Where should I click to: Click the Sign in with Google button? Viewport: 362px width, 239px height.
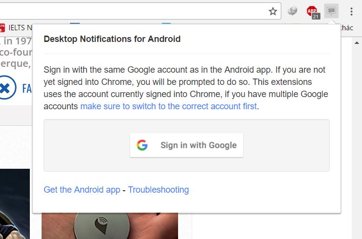coord(186,145)
